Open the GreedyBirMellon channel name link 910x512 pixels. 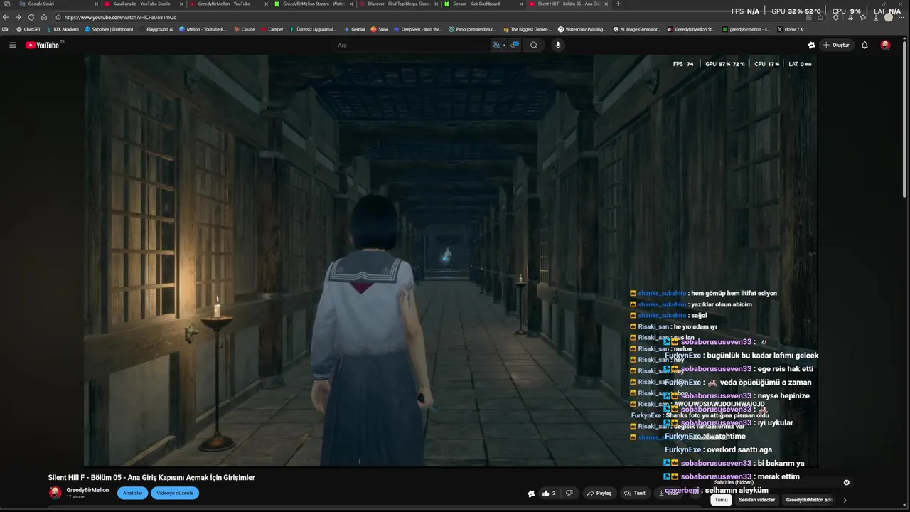click(87, 490)
